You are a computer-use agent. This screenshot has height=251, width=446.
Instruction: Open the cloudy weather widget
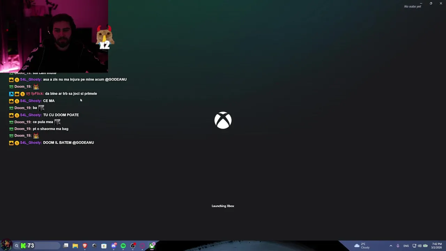point(362,246)
